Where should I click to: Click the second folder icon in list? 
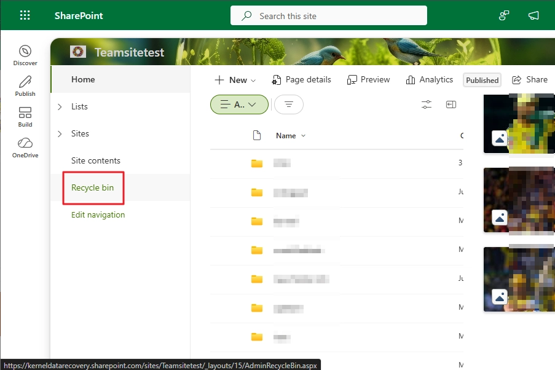(x=257, y=192)
